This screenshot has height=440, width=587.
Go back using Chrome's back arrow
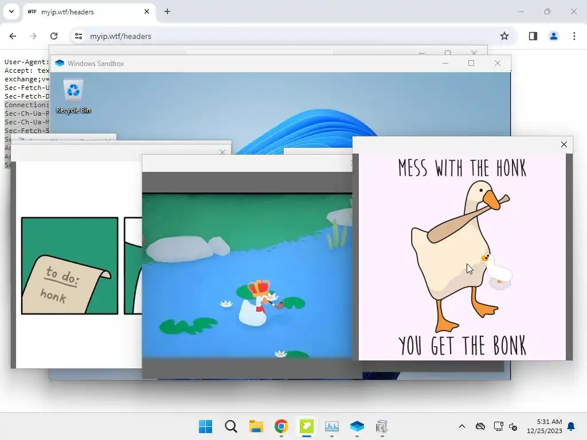pyautogui.click(x=13, y=36)
